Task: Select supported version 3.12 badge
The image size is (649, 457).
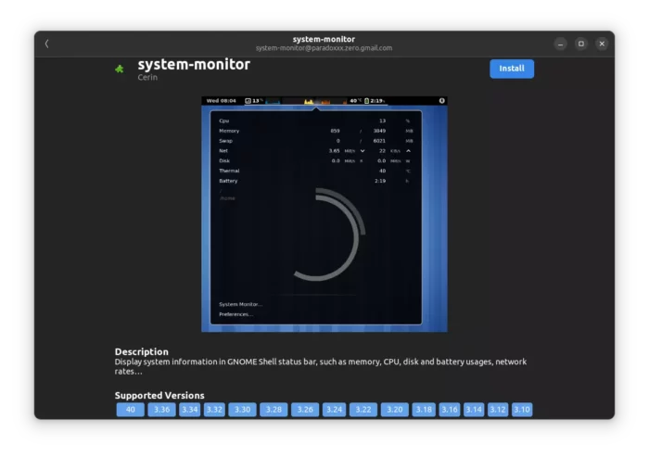Action: [498, 410]
